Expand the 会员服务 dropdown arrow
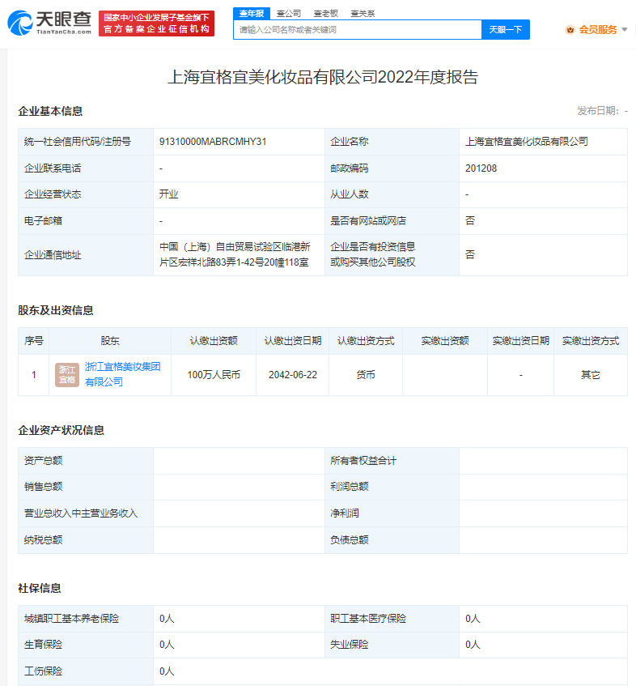 [625, 30]
